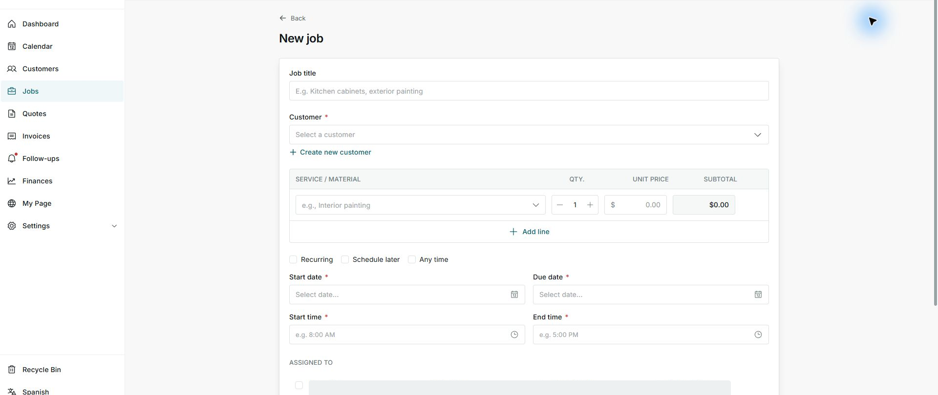Click the Finances chart icon
The image size is (938, 395).
(x=12, y=181)
